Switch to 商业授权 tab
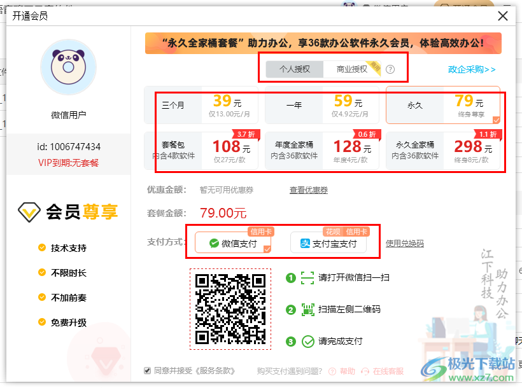 pos(352,69)
